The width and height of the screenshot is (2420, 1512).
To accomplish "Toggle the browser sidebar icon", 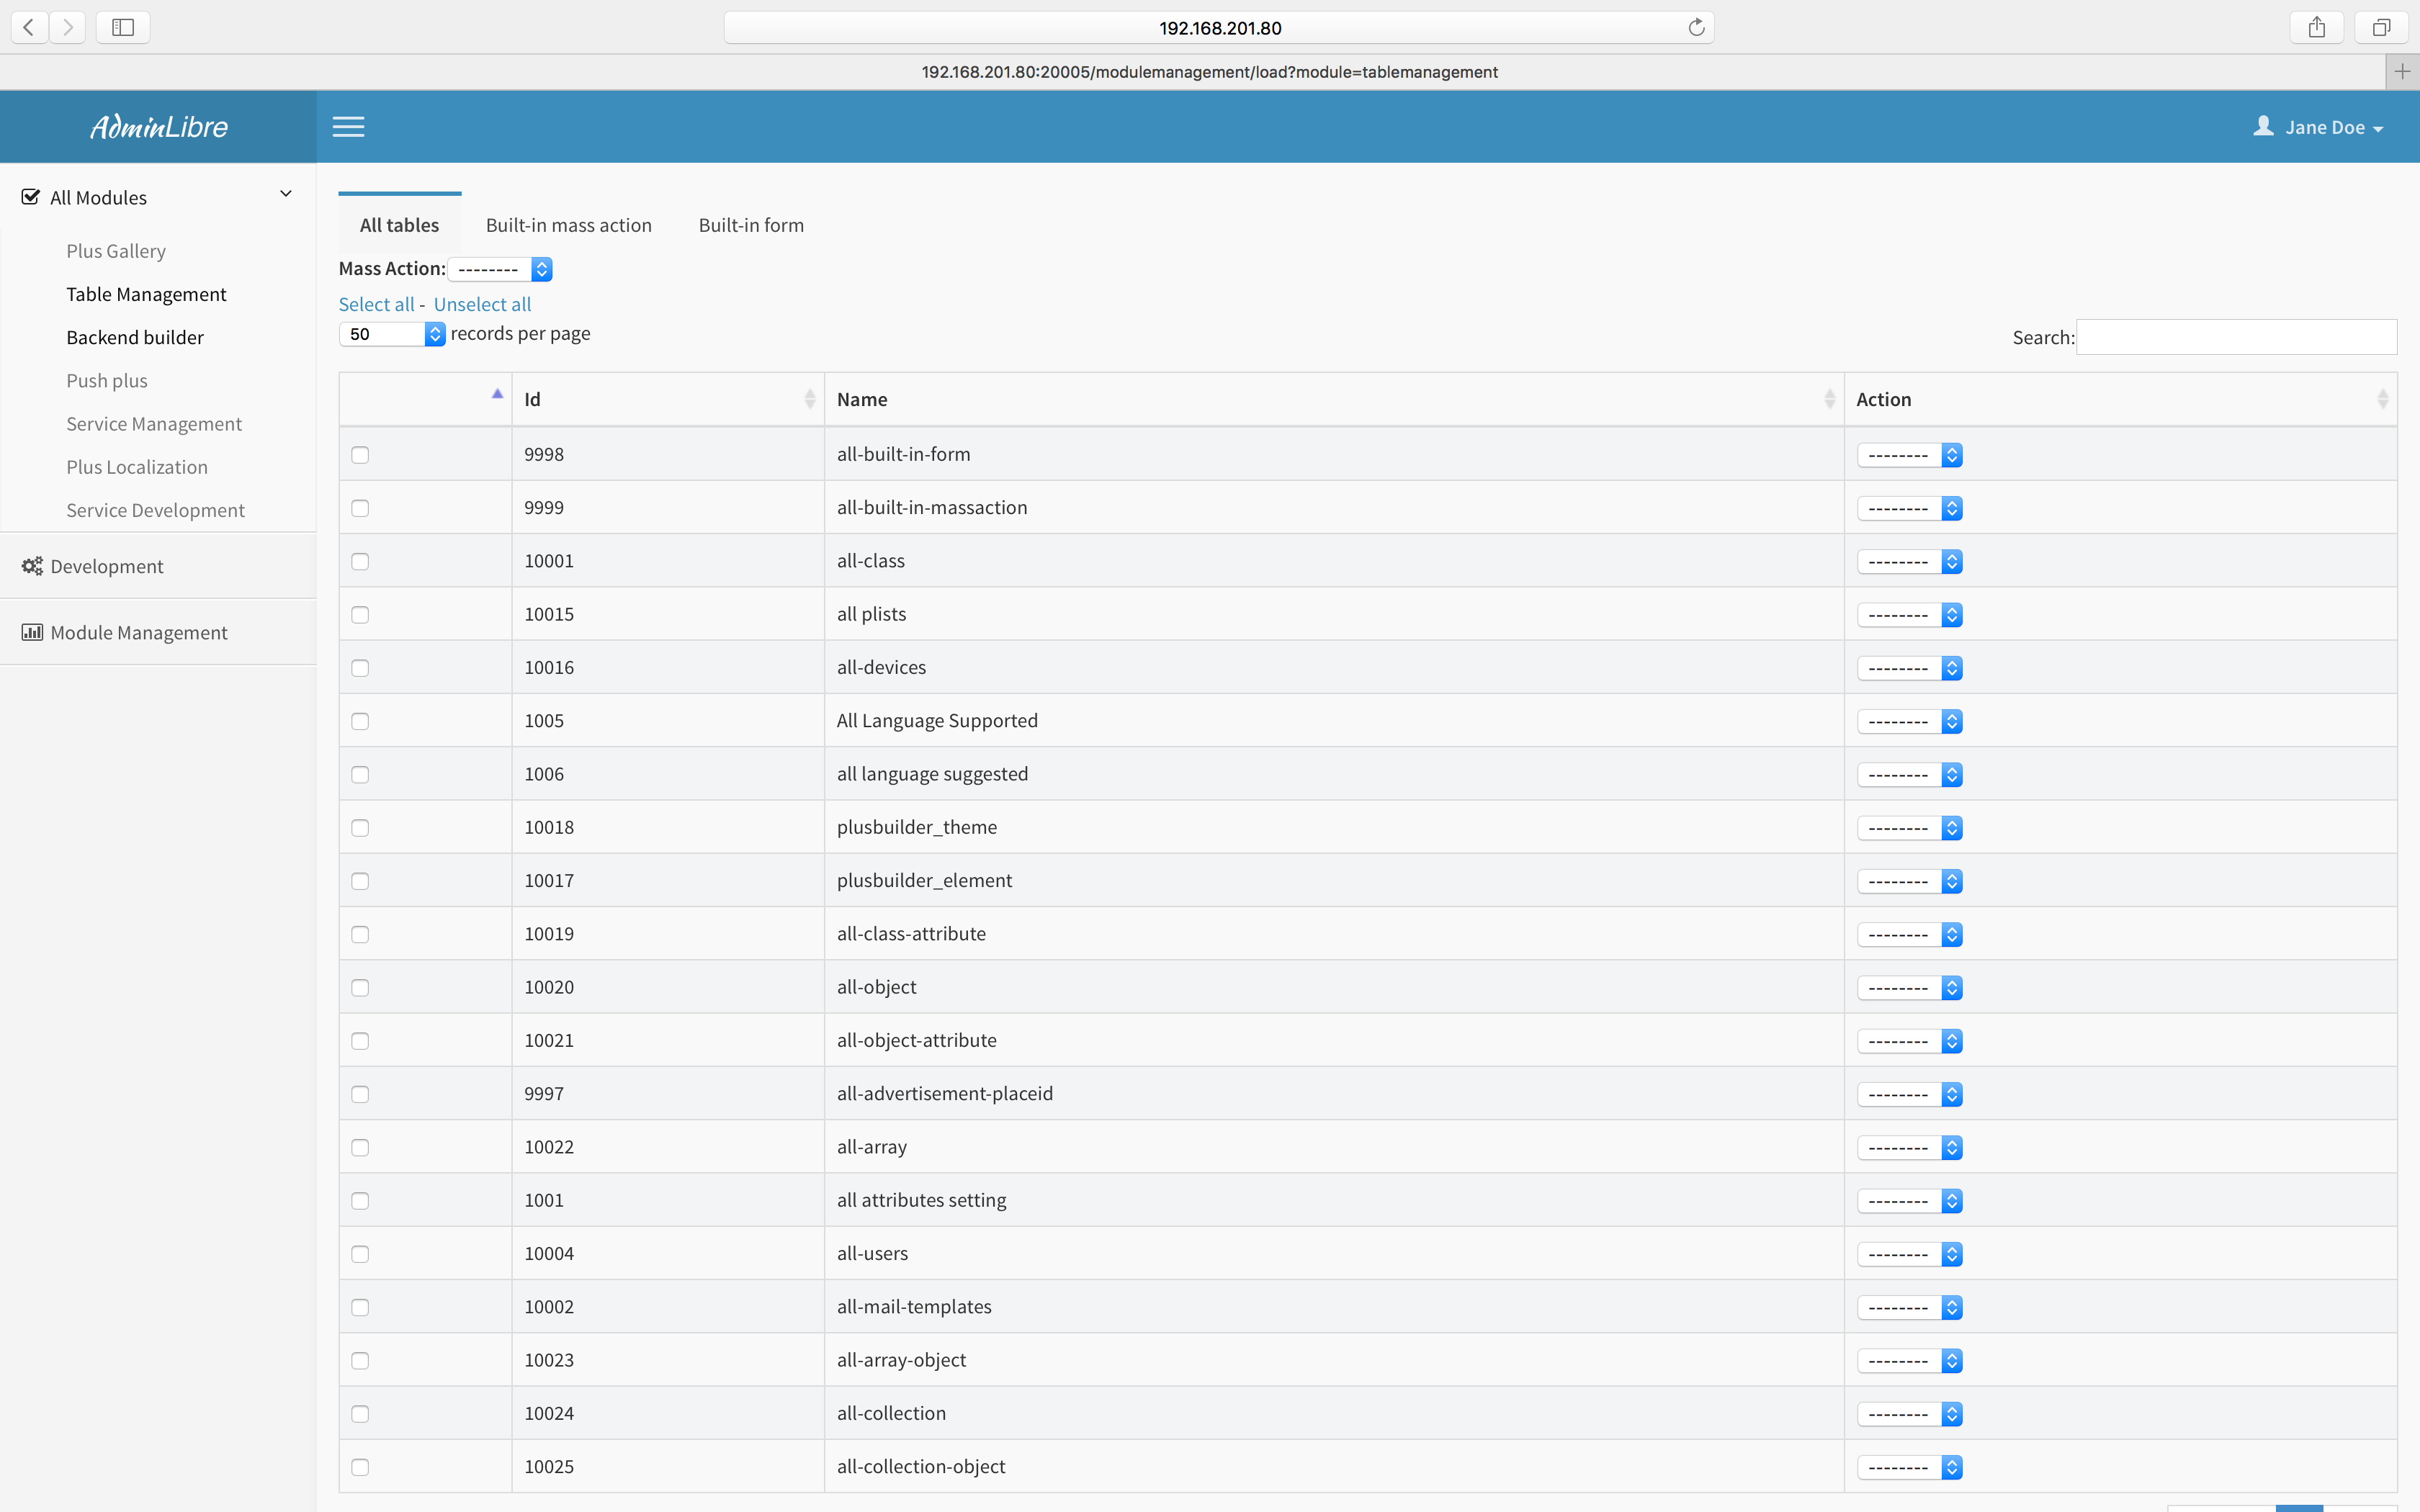I will [123, 27].
